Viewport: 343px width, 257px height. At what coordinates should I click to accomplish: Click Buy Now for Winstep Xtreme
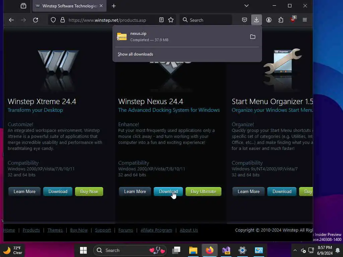coord(89,192)
